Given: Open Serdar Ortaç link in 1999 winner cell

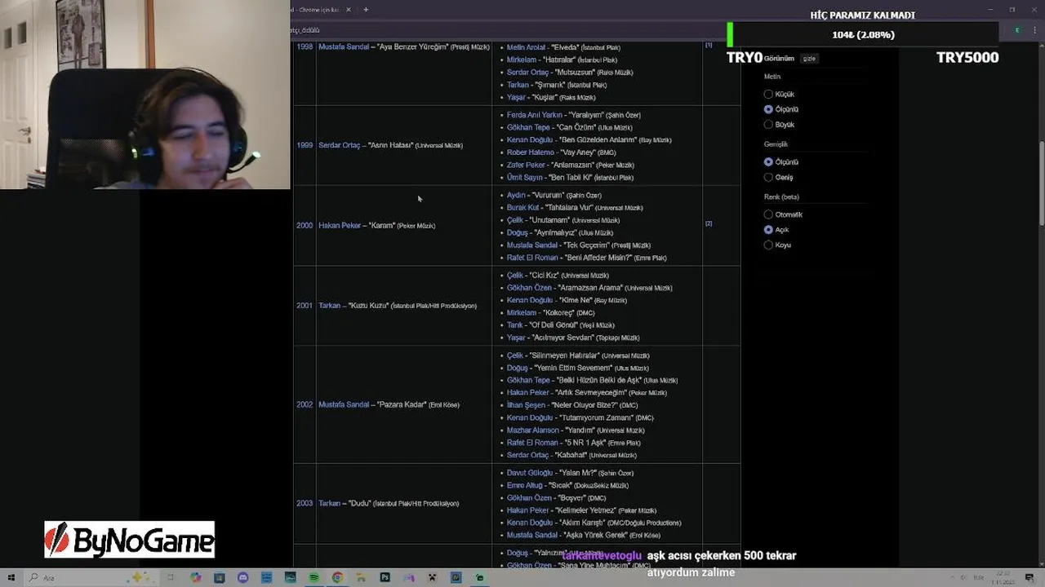Looking at the screenshot, I should pos(339,145).
